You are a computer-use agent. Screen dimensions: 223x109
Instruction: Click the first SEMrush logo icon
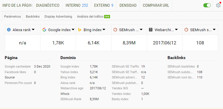point(115,30)
